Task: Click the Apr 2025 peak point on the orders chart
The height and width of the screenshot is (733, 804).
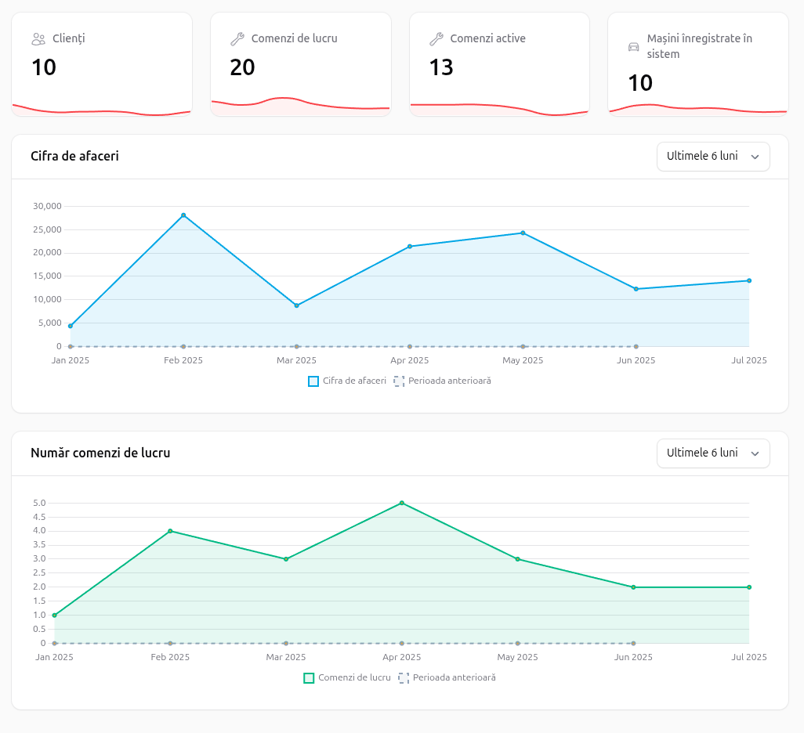Action: click(401, 503)
